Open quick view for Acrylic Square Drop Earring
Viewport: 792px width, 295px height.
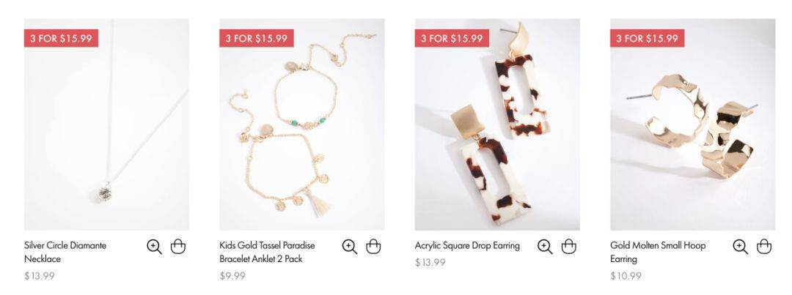click(x=545, y=247)
